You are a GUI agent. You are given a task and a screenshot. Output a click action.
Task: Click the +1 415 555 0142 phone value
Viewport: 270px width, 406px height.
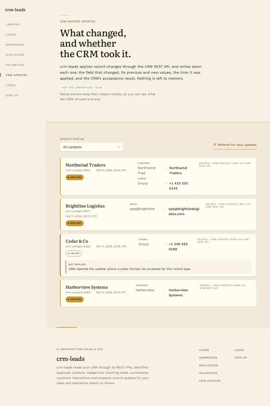[178, 186]
